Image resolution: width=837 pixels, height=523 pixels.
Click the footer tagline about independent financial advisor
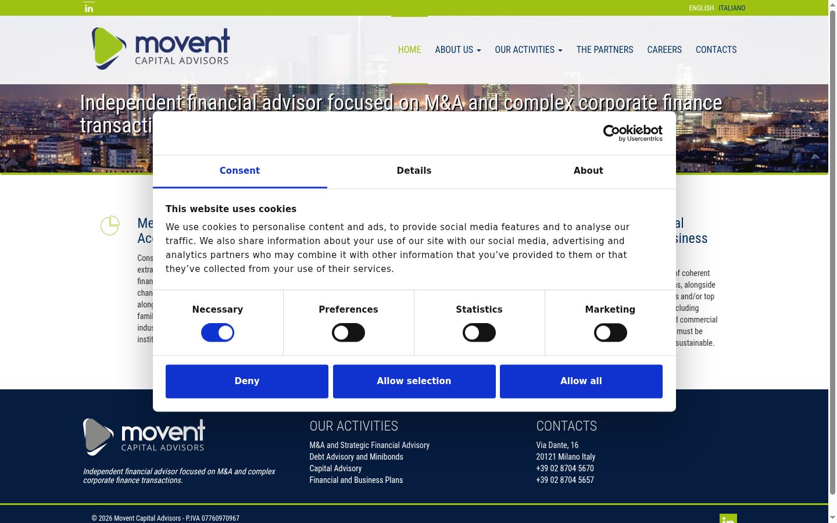179,476
